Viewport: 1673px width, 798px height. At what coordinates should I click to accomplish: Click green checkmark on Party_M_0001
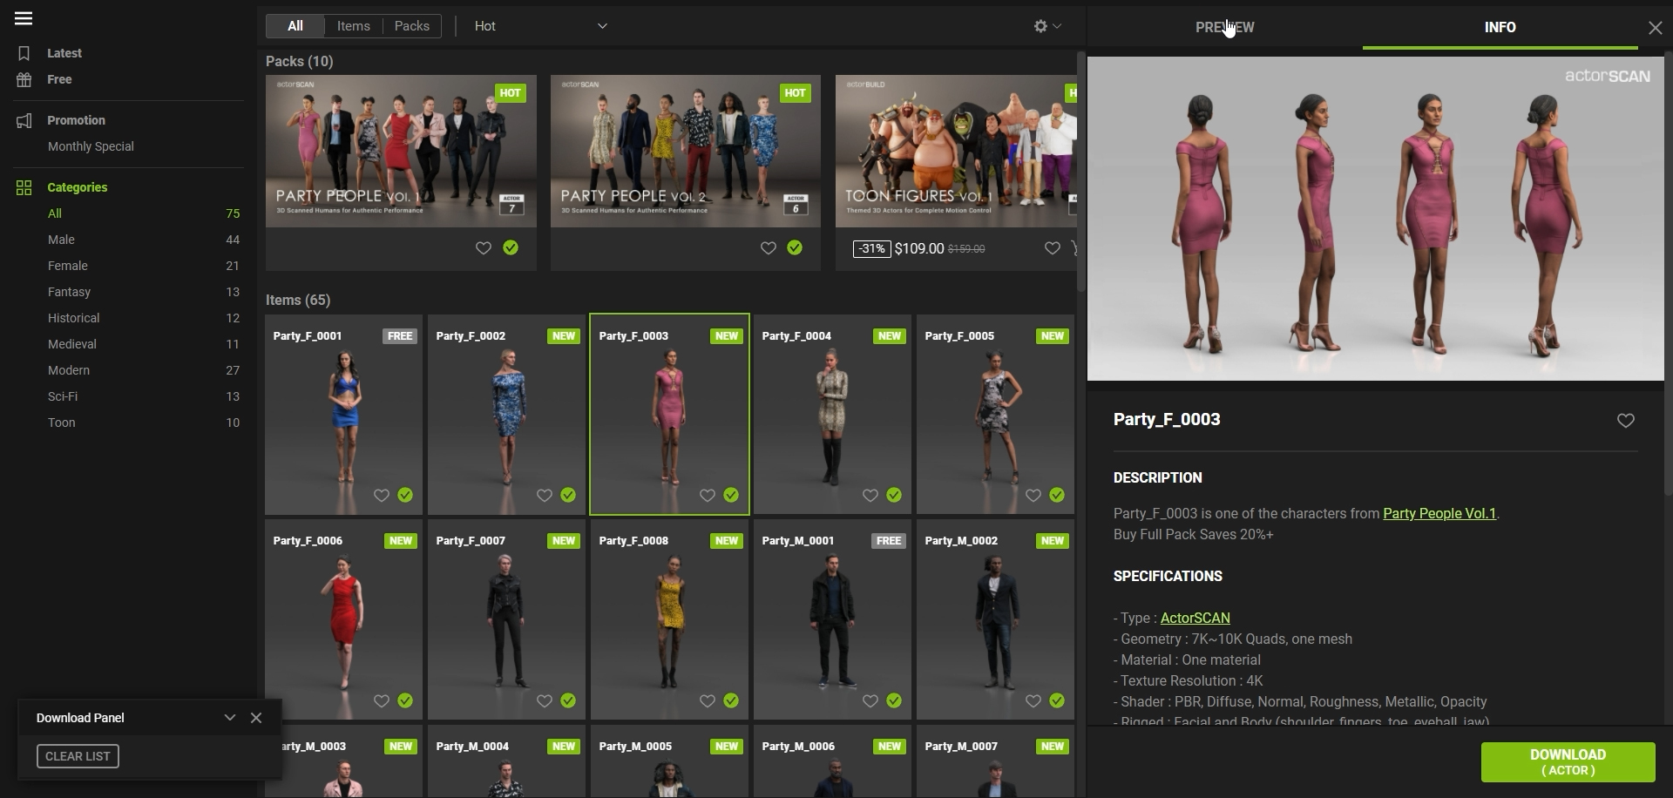[894, 701]
